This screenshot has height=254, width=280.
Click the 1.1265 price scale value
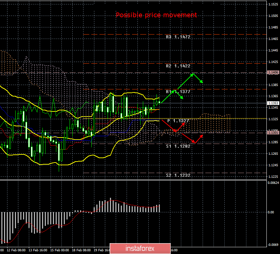pyautogui.click(x=273, y=154)
